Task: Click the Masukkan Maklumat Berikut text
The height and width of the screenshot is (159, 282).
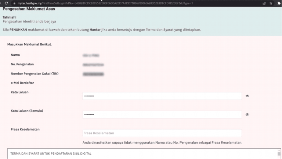Action: pos(29,44)
